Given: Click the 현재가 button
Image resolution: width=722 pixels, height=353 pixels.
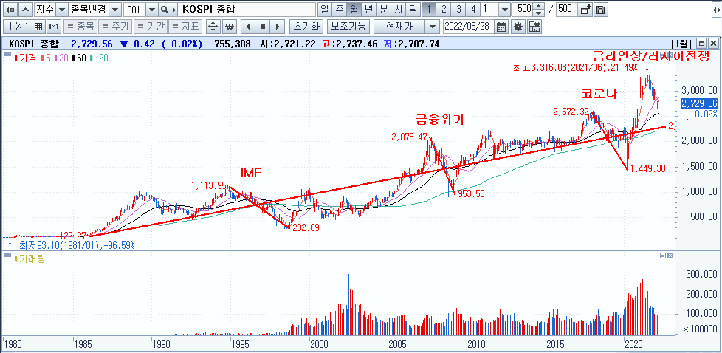Looking at the screenshot, I should coord(399,27).
